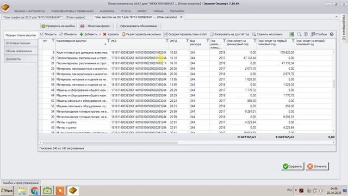Open filter on План оплат на финансовый год
348x196 pixels.
[x=255, y=41]
